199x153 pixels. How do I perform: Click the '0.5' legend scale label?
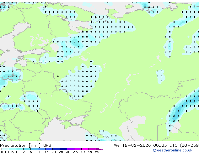(11, 152)
